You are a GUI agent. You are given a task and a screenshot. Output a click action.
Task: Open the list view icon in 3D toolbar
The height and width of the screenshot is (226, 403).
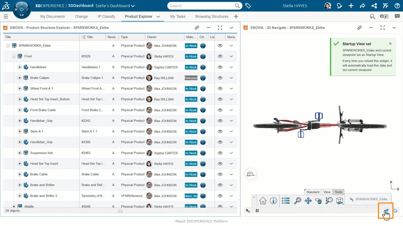point(285,200)
